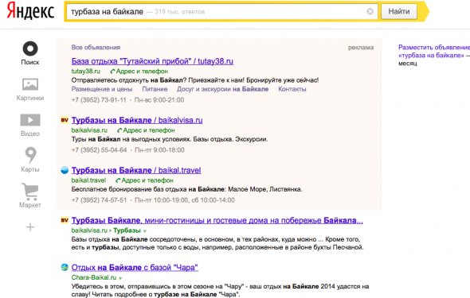Open the Контакты sitelink
The height and width of the screenshot is (298, 470).
(292, 89)
